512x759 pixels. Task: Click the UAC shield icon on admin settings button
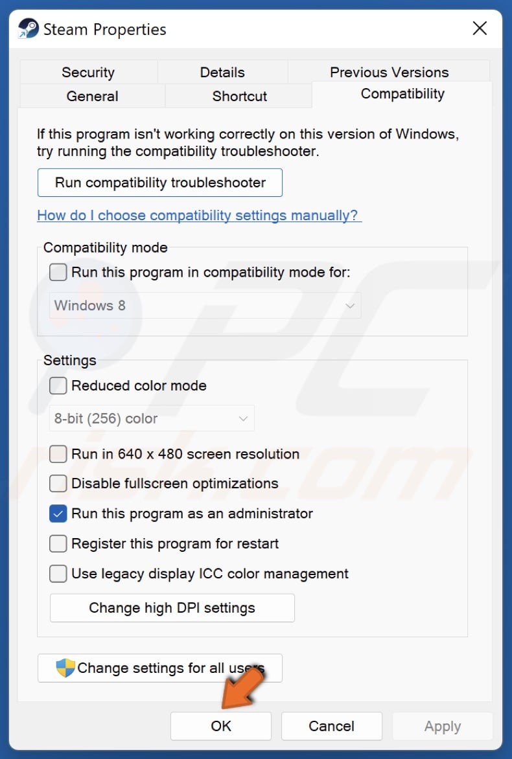pos(64,668)
